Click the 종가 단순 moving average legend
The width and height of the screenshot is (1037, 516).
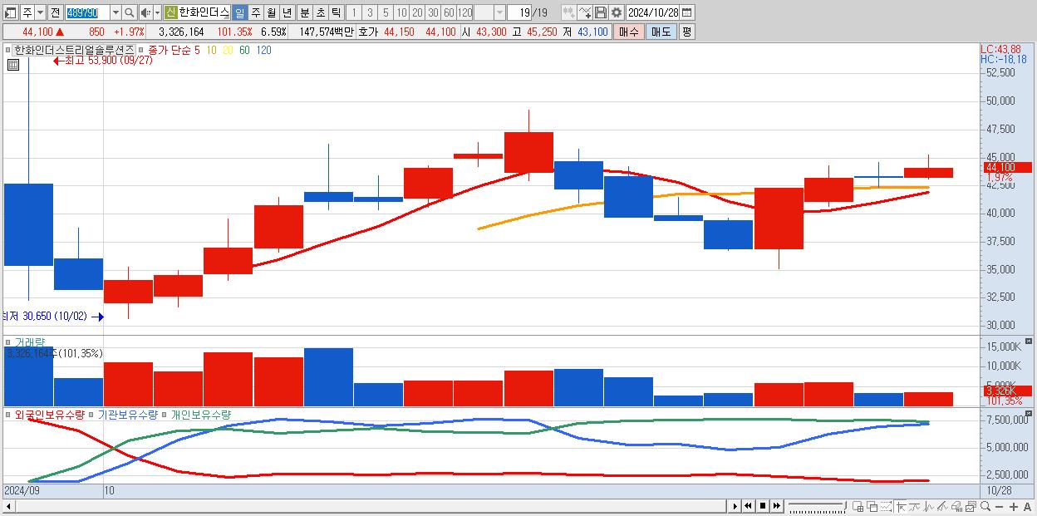169,50
